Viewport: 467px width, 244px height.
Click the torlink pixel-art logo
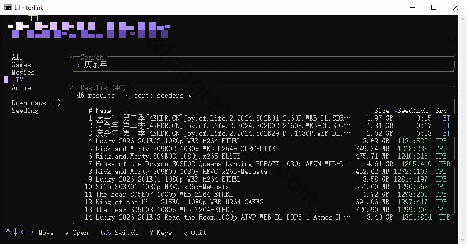click(x=89, y=30)
